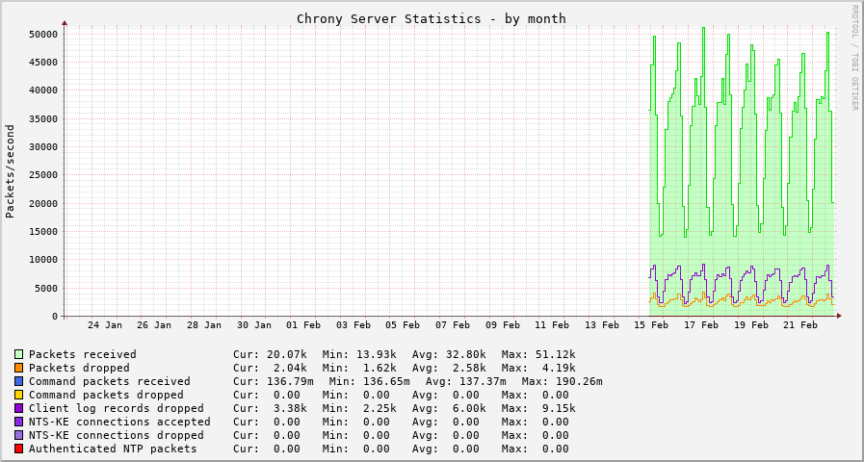This screenshot has height=462, width=864.
Task: Click Packets dropped Max value 4.19k
Action: 559,368
